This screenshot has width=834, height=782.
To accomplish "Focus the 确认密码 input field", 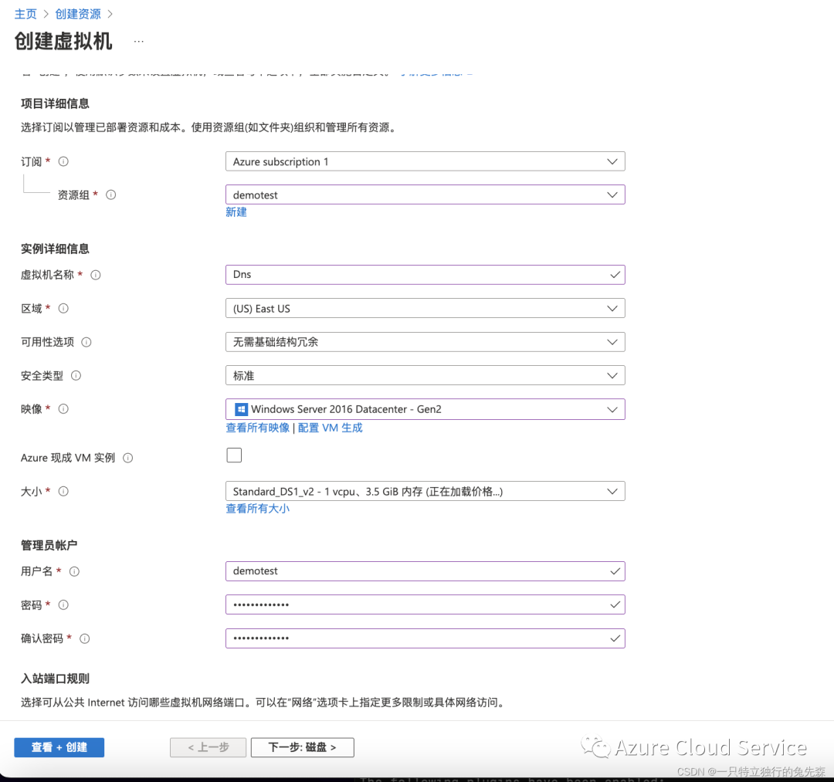I will tap(425, 638).
